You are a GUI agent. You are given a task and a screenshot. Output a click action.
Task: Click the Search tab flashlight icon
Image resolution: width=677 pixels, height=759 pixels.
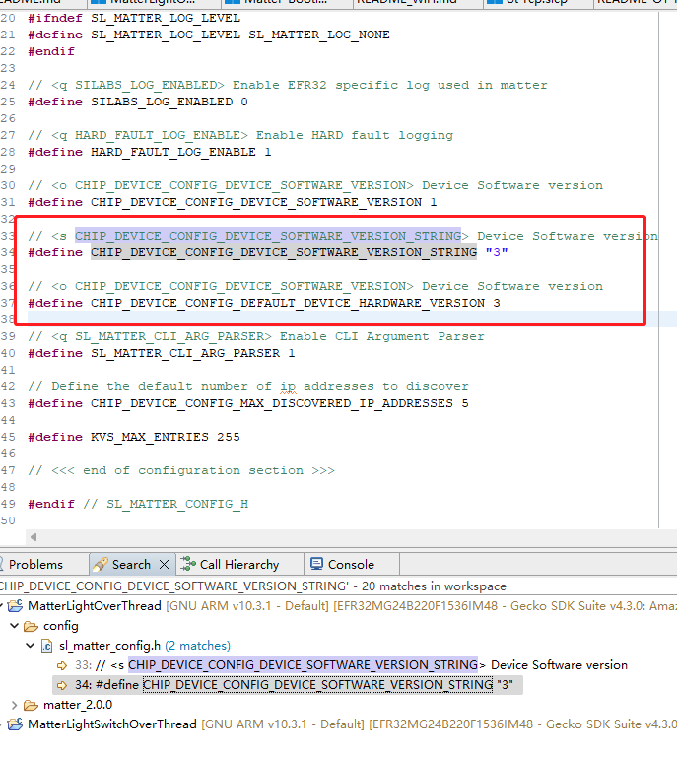pos(100,565)
